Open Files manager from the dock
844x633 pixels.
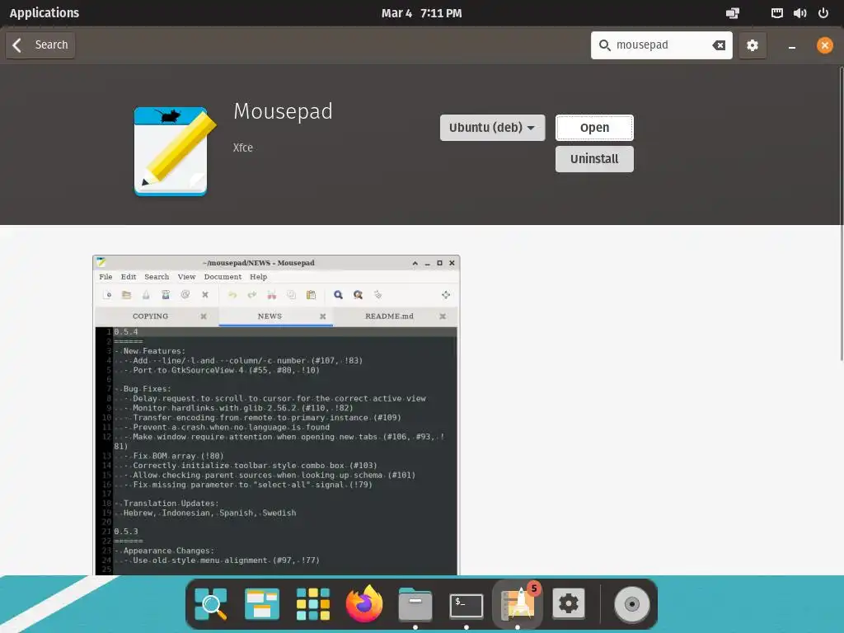click(415, 604)
